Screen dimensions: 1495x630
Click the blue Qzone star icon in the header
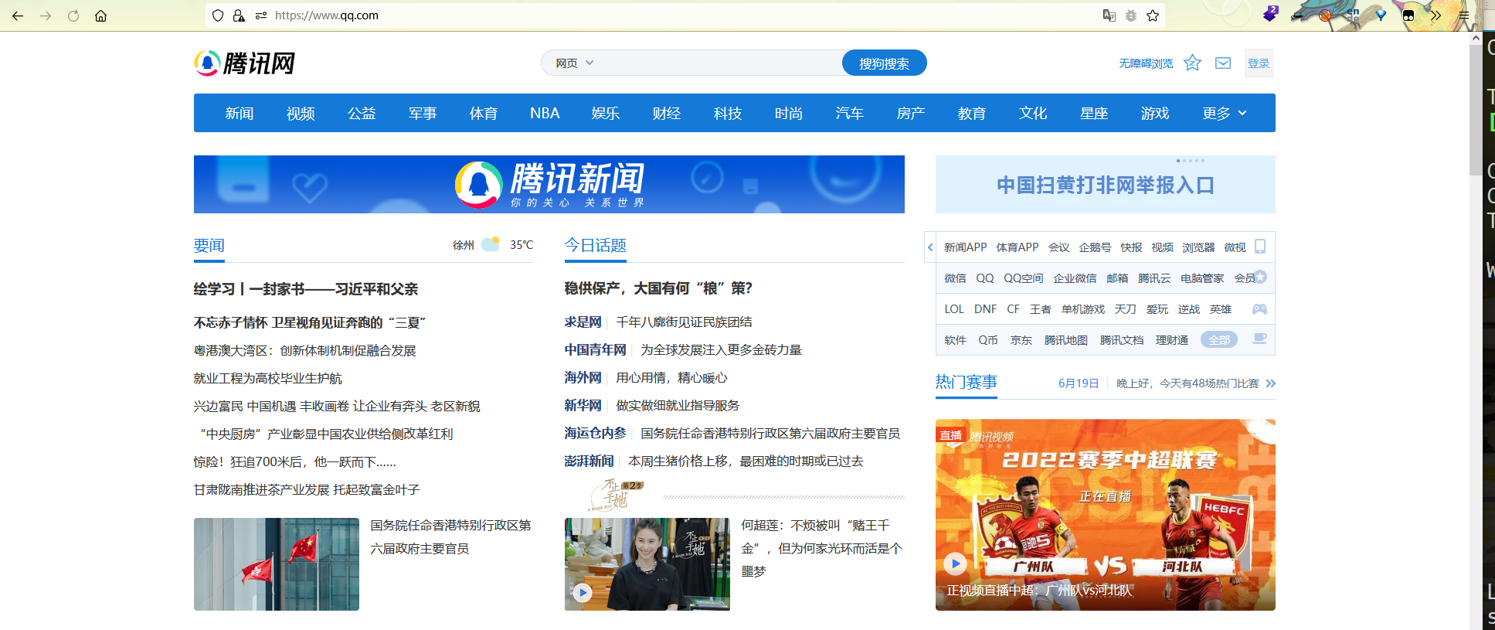(x=1192, y=63)
